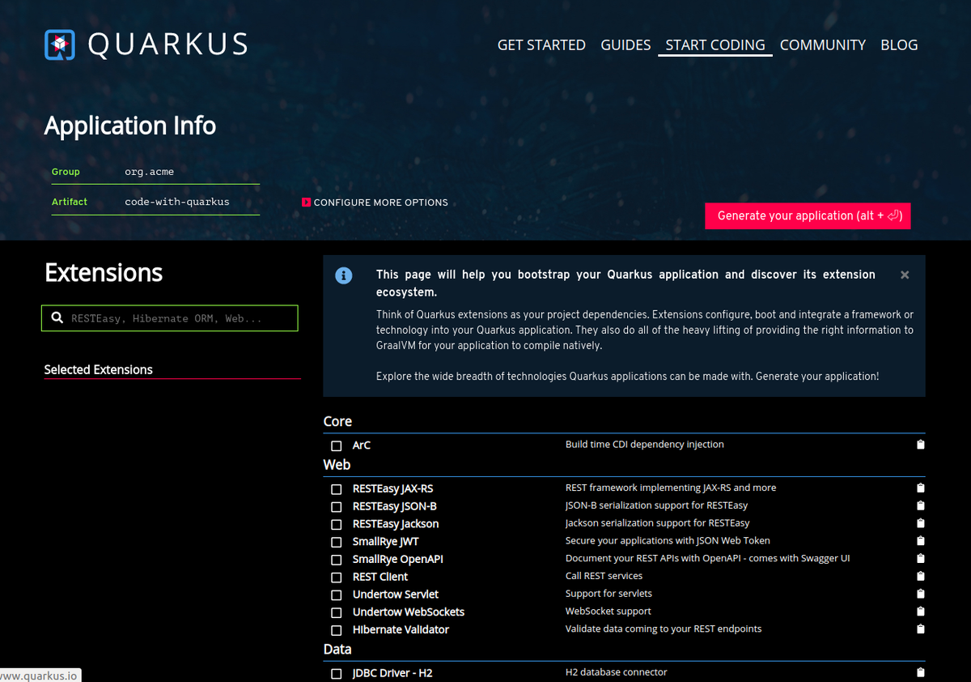Click the Group field value org.acme
Image resolution: width=971 pixels, height=682 pixels.
150,172
